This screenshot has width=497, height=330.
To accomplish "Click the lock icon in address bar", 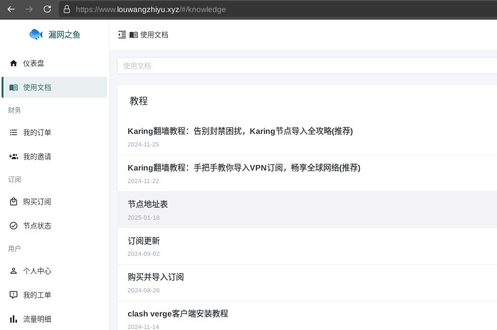I will click(67, 9).
